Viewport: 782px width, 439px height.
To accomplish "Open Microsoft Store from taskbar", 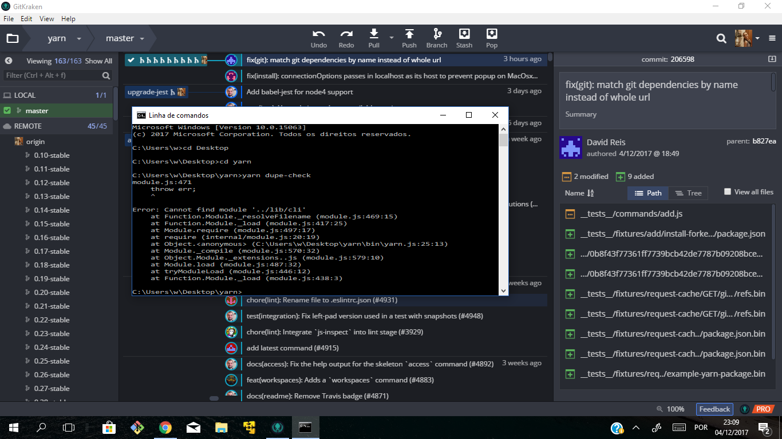I will point(109,427).
